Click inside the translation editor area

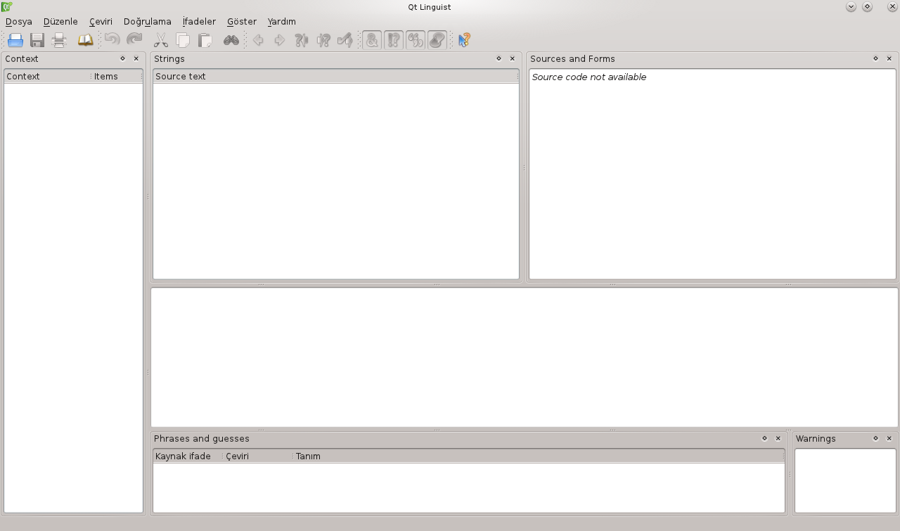click(525, 357)
